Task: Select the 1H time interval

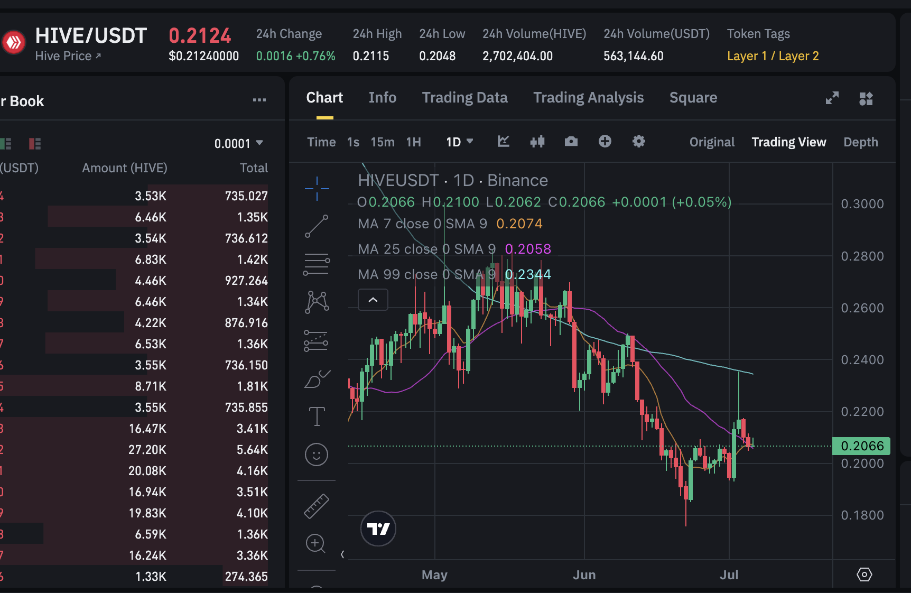Action: point(413,142)
